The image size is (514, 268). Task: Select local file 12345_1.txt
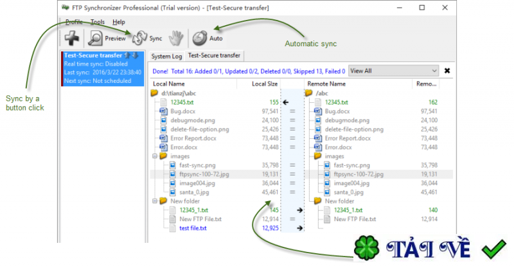coord(193,210)
